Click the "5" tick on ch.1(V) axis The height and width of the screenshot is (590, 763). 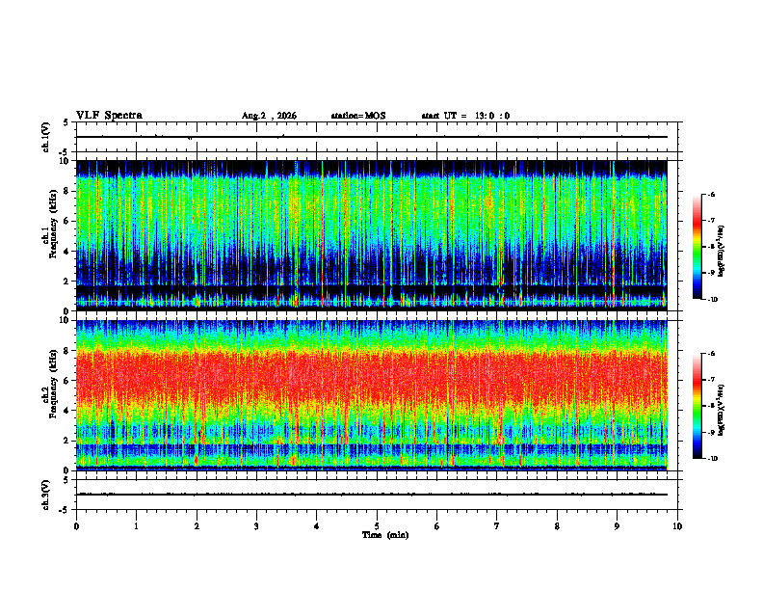(66, 123)
